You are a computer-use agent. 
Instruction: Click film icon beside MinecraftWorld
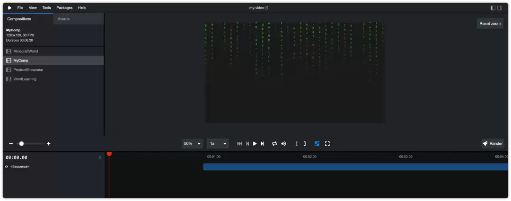pyautogui.click(x=9, y=51)
